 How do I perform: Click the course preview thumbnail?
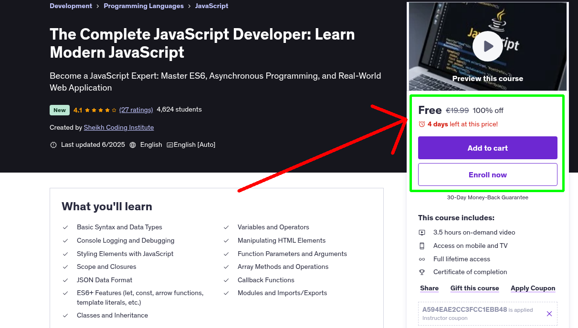(x=487, y=46)
